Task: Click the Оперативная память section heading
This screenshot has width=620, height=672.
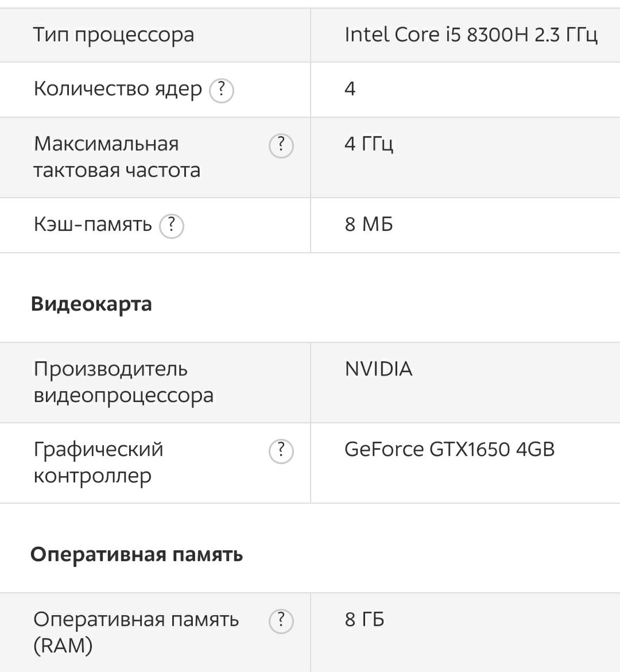Action: pyautogui.click(x=137, y=555)
